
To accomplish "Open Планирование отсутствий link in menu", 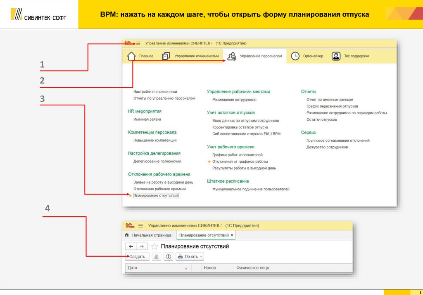I will click(x=156, y=196).
